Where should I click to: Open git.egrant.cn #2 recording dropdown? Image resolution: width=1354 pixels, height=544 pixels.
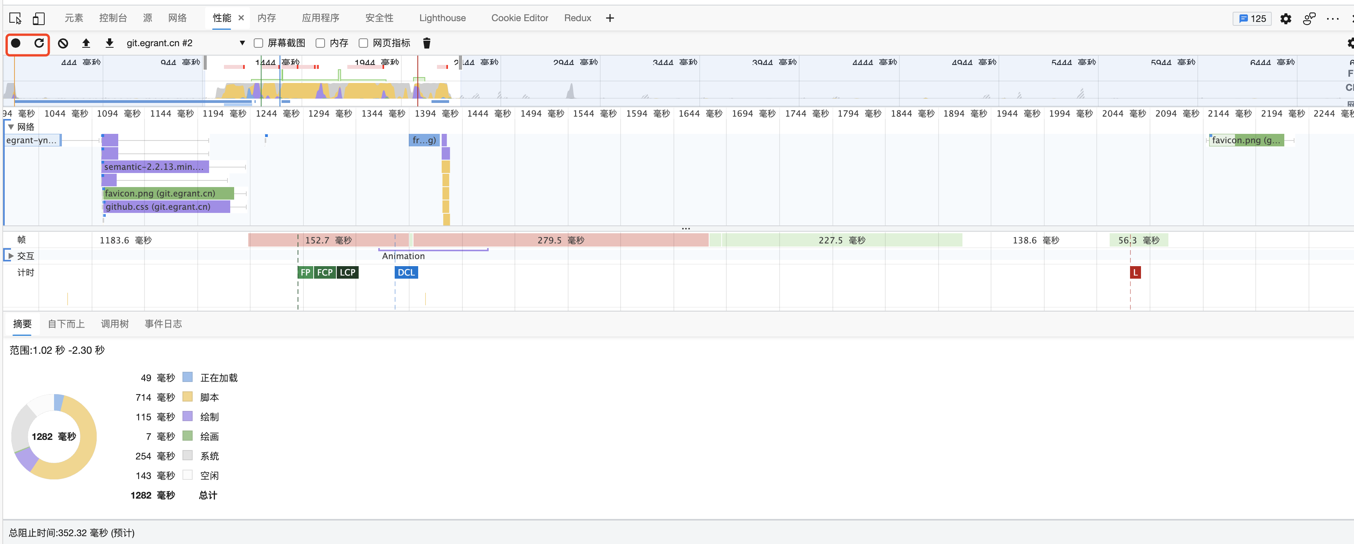click(242, 43)
